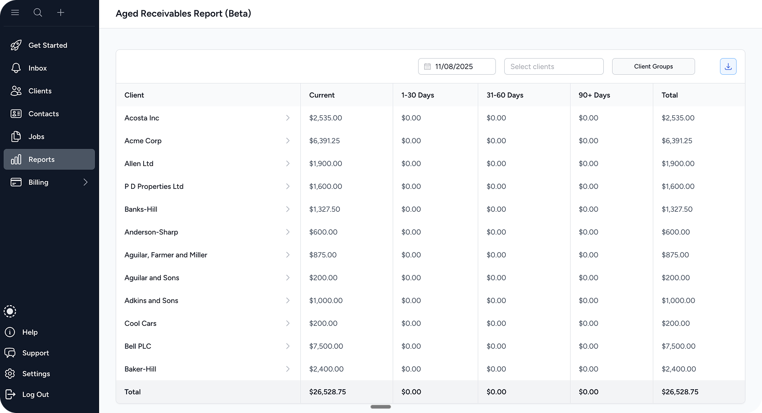Click Baker-Hill client name
762x413 pixels.
(x=141, y=369)
